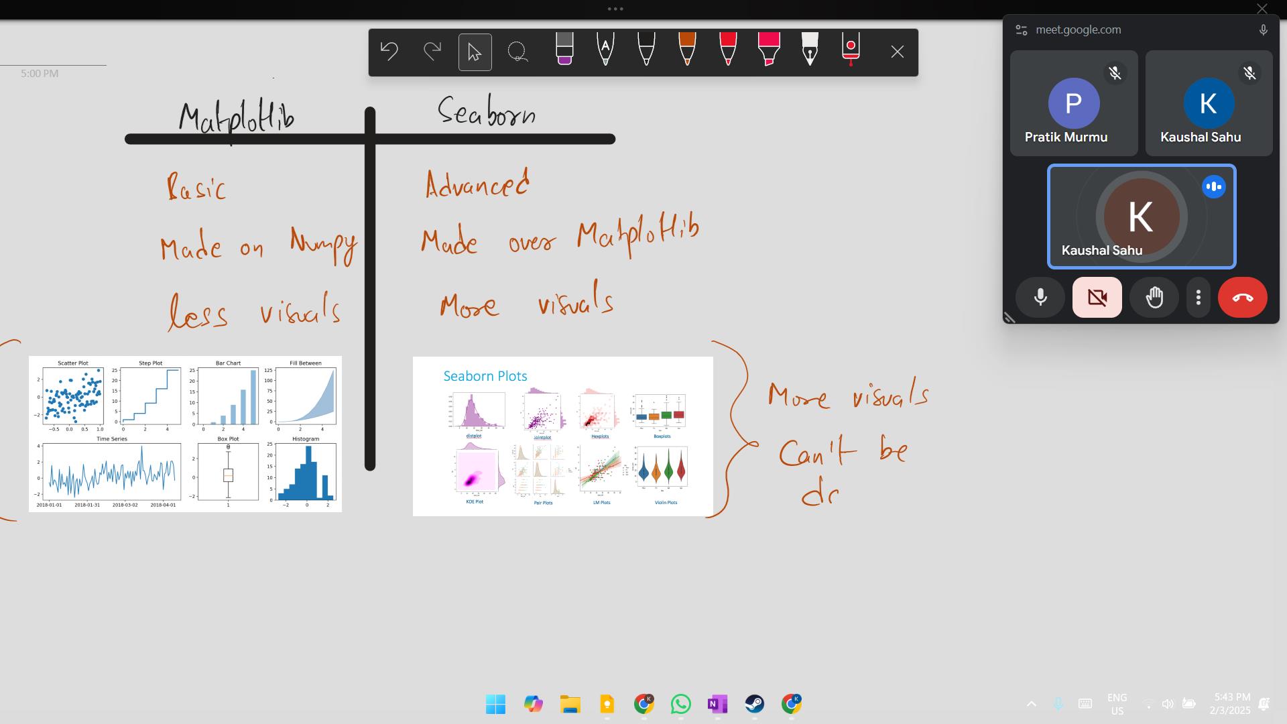The image size is (1287, 724).
Task: Turn camera on in Meet controls
Action: tap(1097, 297)
